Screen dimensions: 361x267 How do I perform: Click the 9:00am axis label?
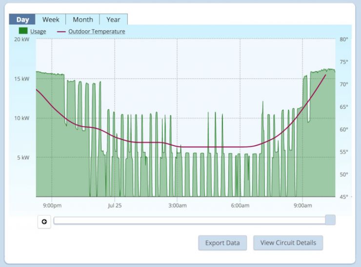[x=303, y=205]
